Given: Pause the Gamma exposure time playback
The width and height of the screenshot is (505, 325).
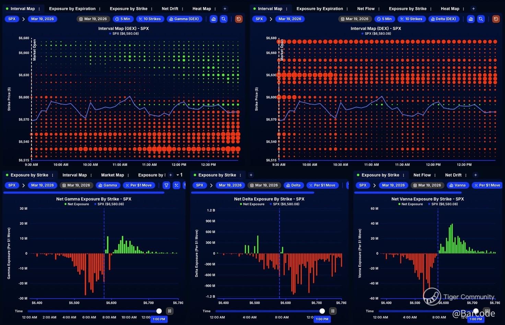Looking at the screenshot, I should pyautogui.click(x=169, y=311).
